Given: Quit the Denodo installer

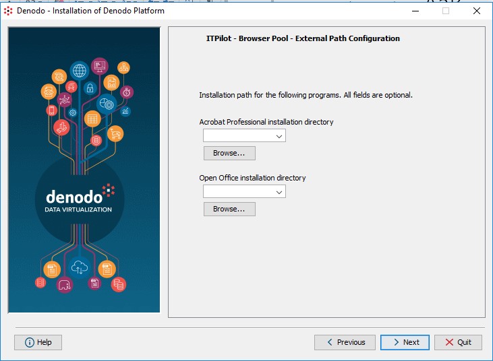Looking at the screenshot, I should tap(458, 342).
